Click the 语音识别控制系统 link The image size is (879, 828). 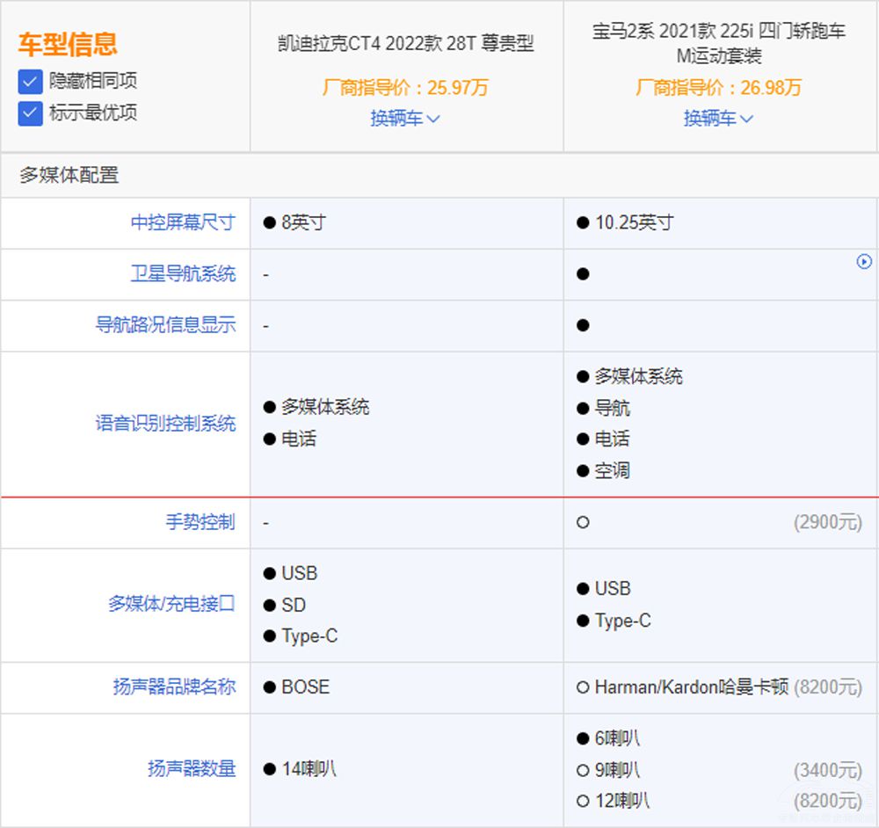coord(165,424)
